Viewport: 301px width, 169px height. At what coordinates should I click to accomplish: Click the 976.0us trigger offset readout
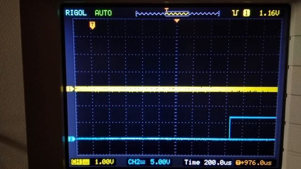pos(254,163)
